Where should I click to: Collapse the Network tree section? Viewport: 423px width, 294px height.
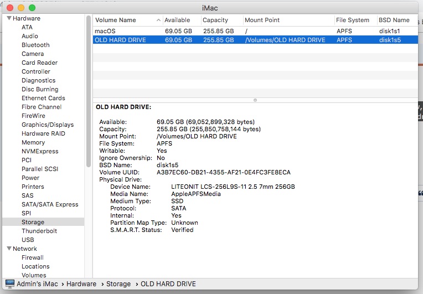[x=9, y=249]
